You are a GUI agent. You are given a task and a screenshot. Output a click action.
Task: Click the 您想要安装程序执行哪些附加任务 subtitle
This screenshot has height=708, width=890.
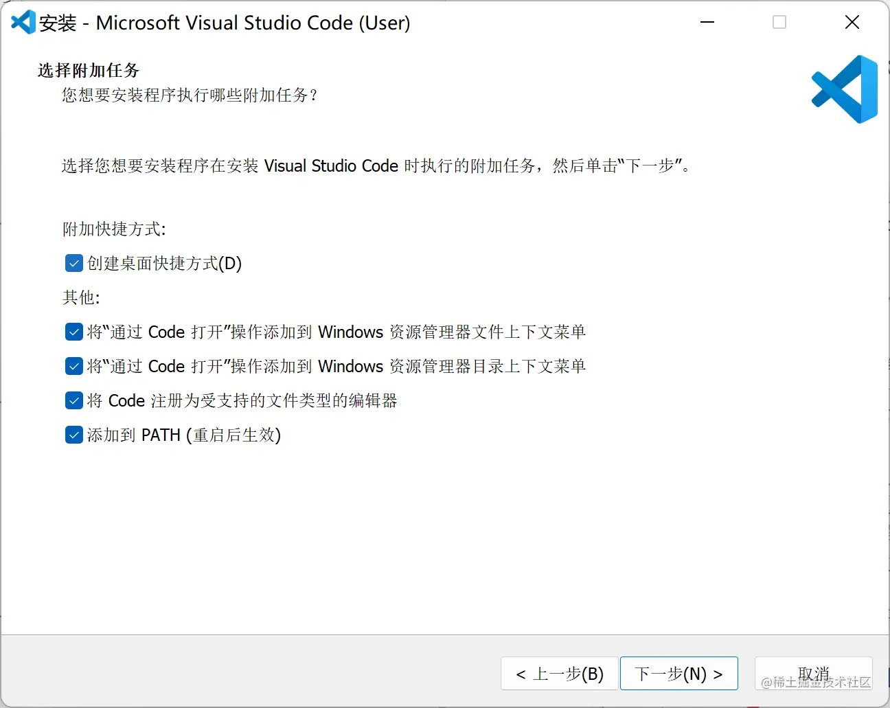pyautogui.click(x=190, y=95)
